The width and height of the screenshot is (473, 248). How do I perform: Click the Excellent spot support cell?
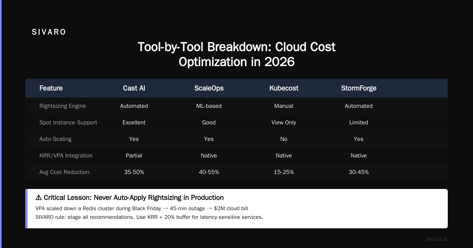(x=134, y=122)
